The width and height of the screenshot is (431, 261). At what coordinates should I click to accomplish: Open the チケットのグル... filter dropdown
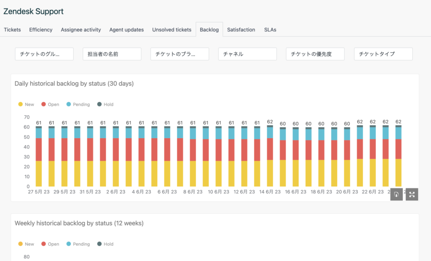(x=44, y=53)
